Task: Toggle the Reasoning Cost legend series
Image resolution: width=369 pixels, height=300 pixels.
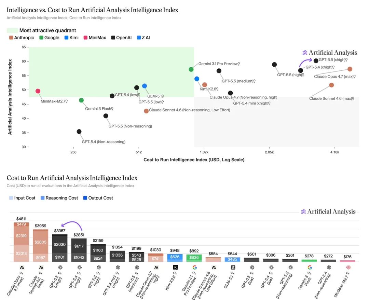Action: [59, 198]
